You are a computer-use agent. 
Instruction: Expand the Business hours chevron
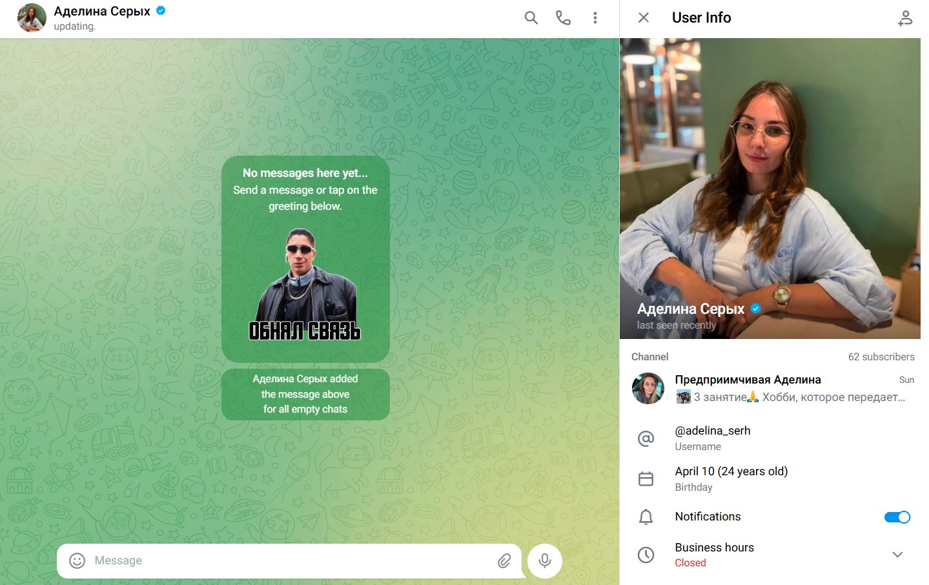(897, 555)
